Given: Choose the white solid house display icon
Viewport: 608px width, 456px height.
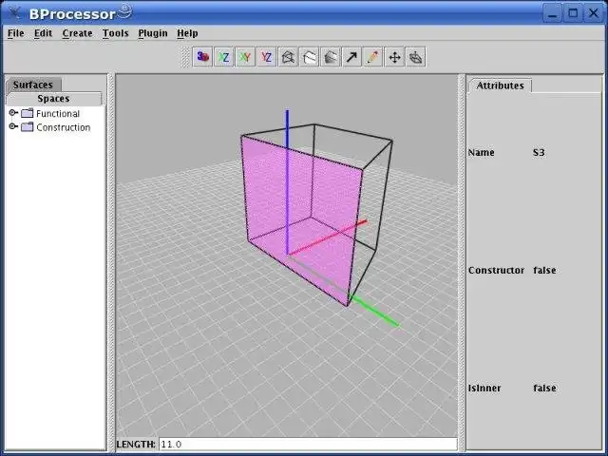Looking at the screenshot, I should (x=310, y=57).
